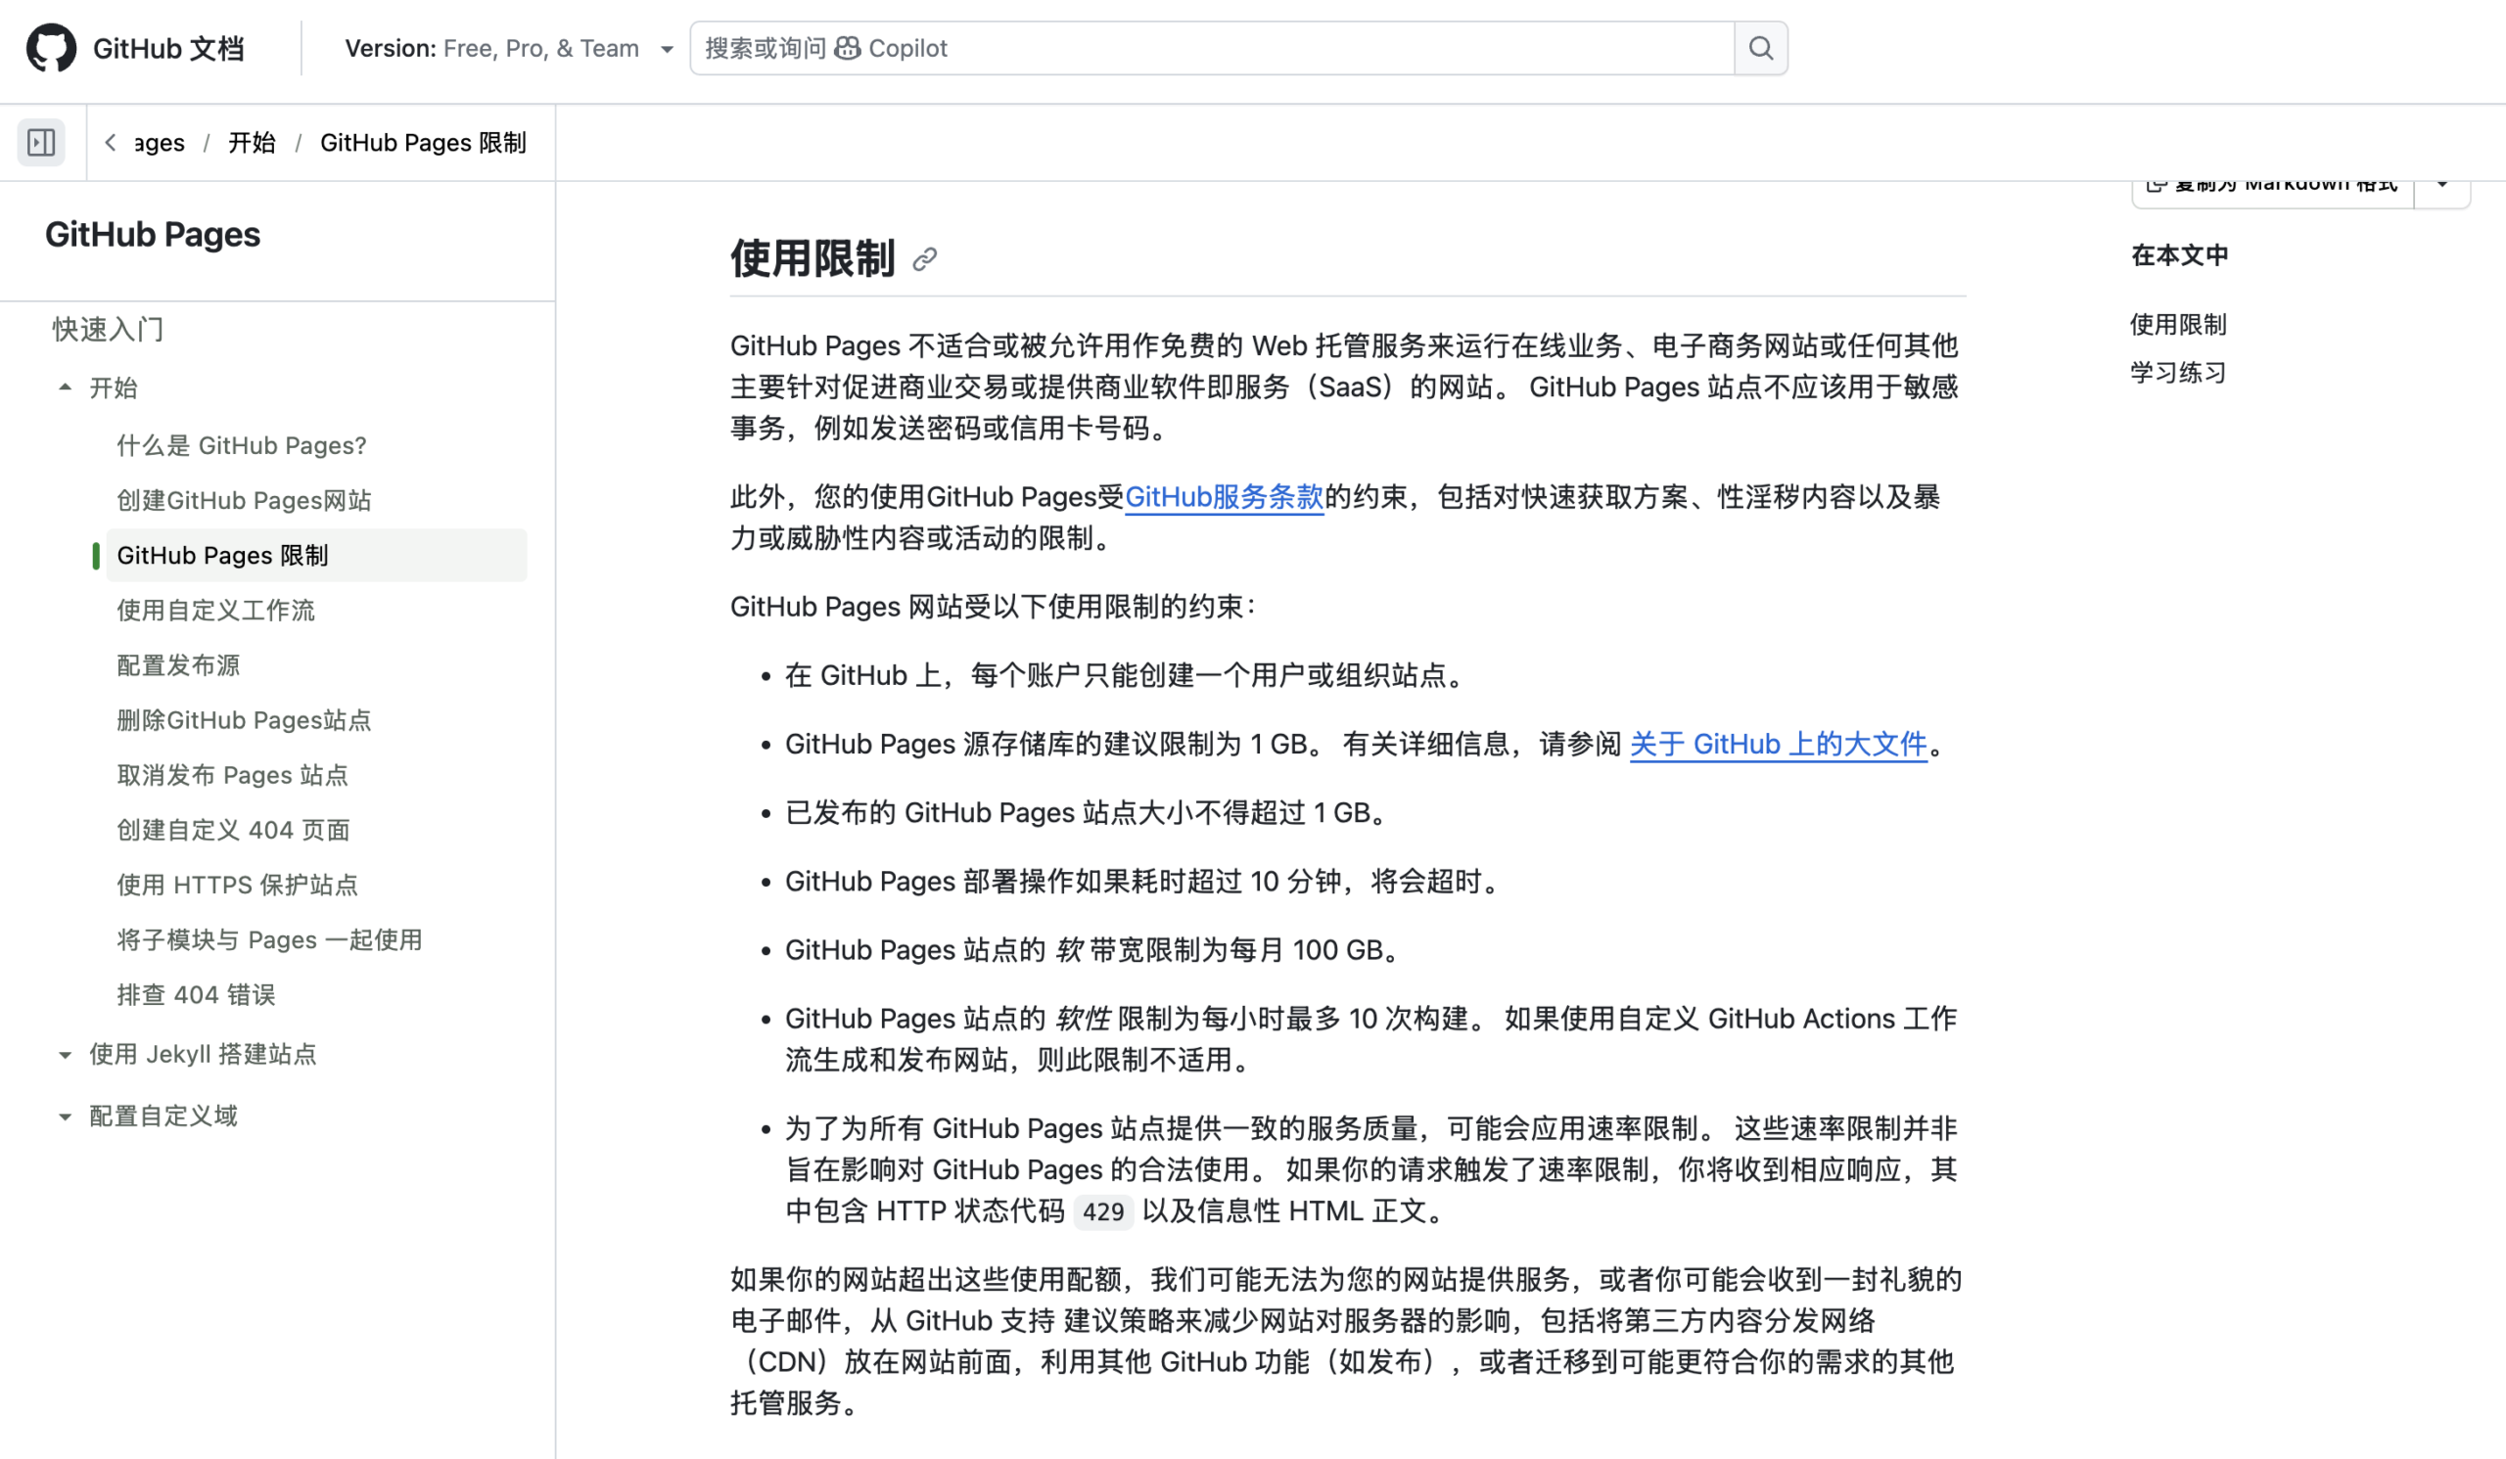2506x1459 pixels.
Task: Click the magnifier search button
Action: click(x=1760, y=48)
